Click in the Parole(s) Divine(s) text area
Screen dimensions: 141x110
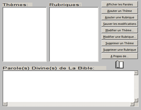point(68,86)
